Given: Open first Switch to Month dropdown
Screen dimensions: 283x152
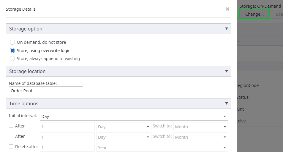Looking at the screenshot, I should pyautogui.click(x=200, y=127).
